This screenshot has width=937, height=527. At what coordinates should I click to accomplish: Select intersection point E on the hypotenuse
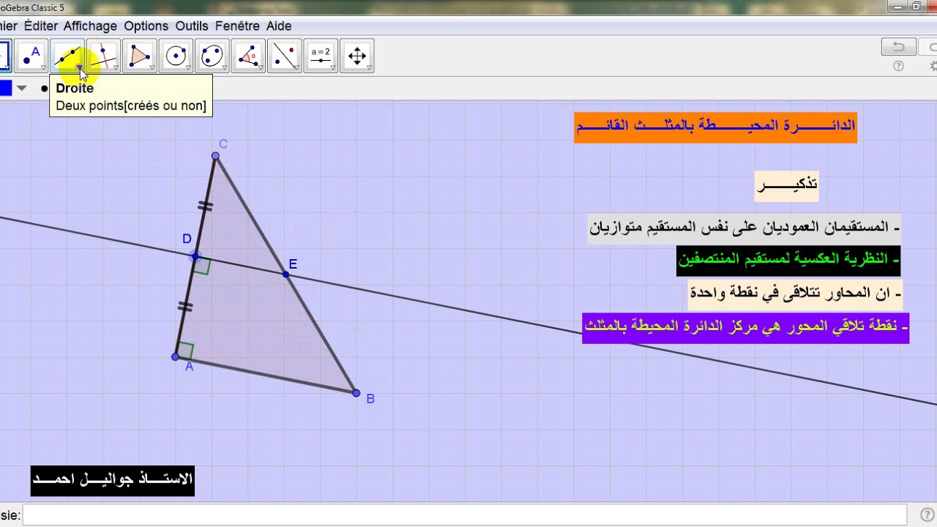[285, 274]
